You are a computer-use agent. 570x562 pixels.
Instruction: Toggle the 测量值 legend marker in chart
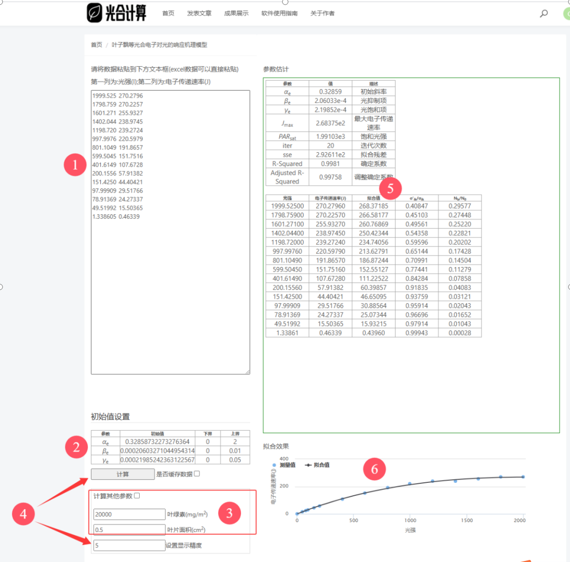274,465
